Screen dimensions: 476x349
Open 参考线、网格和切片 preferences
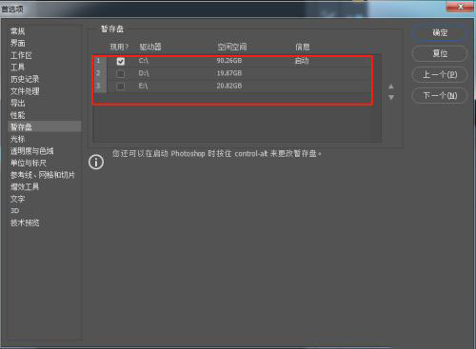(x=43, y=175)
